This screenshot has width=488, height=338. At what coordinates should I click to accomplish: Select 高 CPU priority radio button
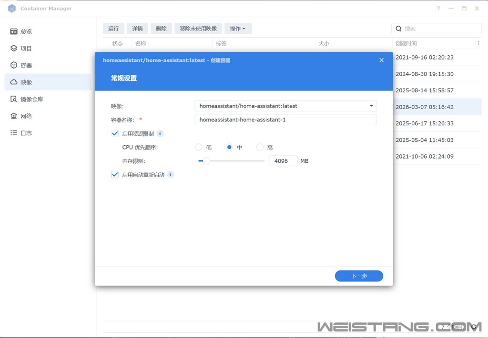point(260,148)
